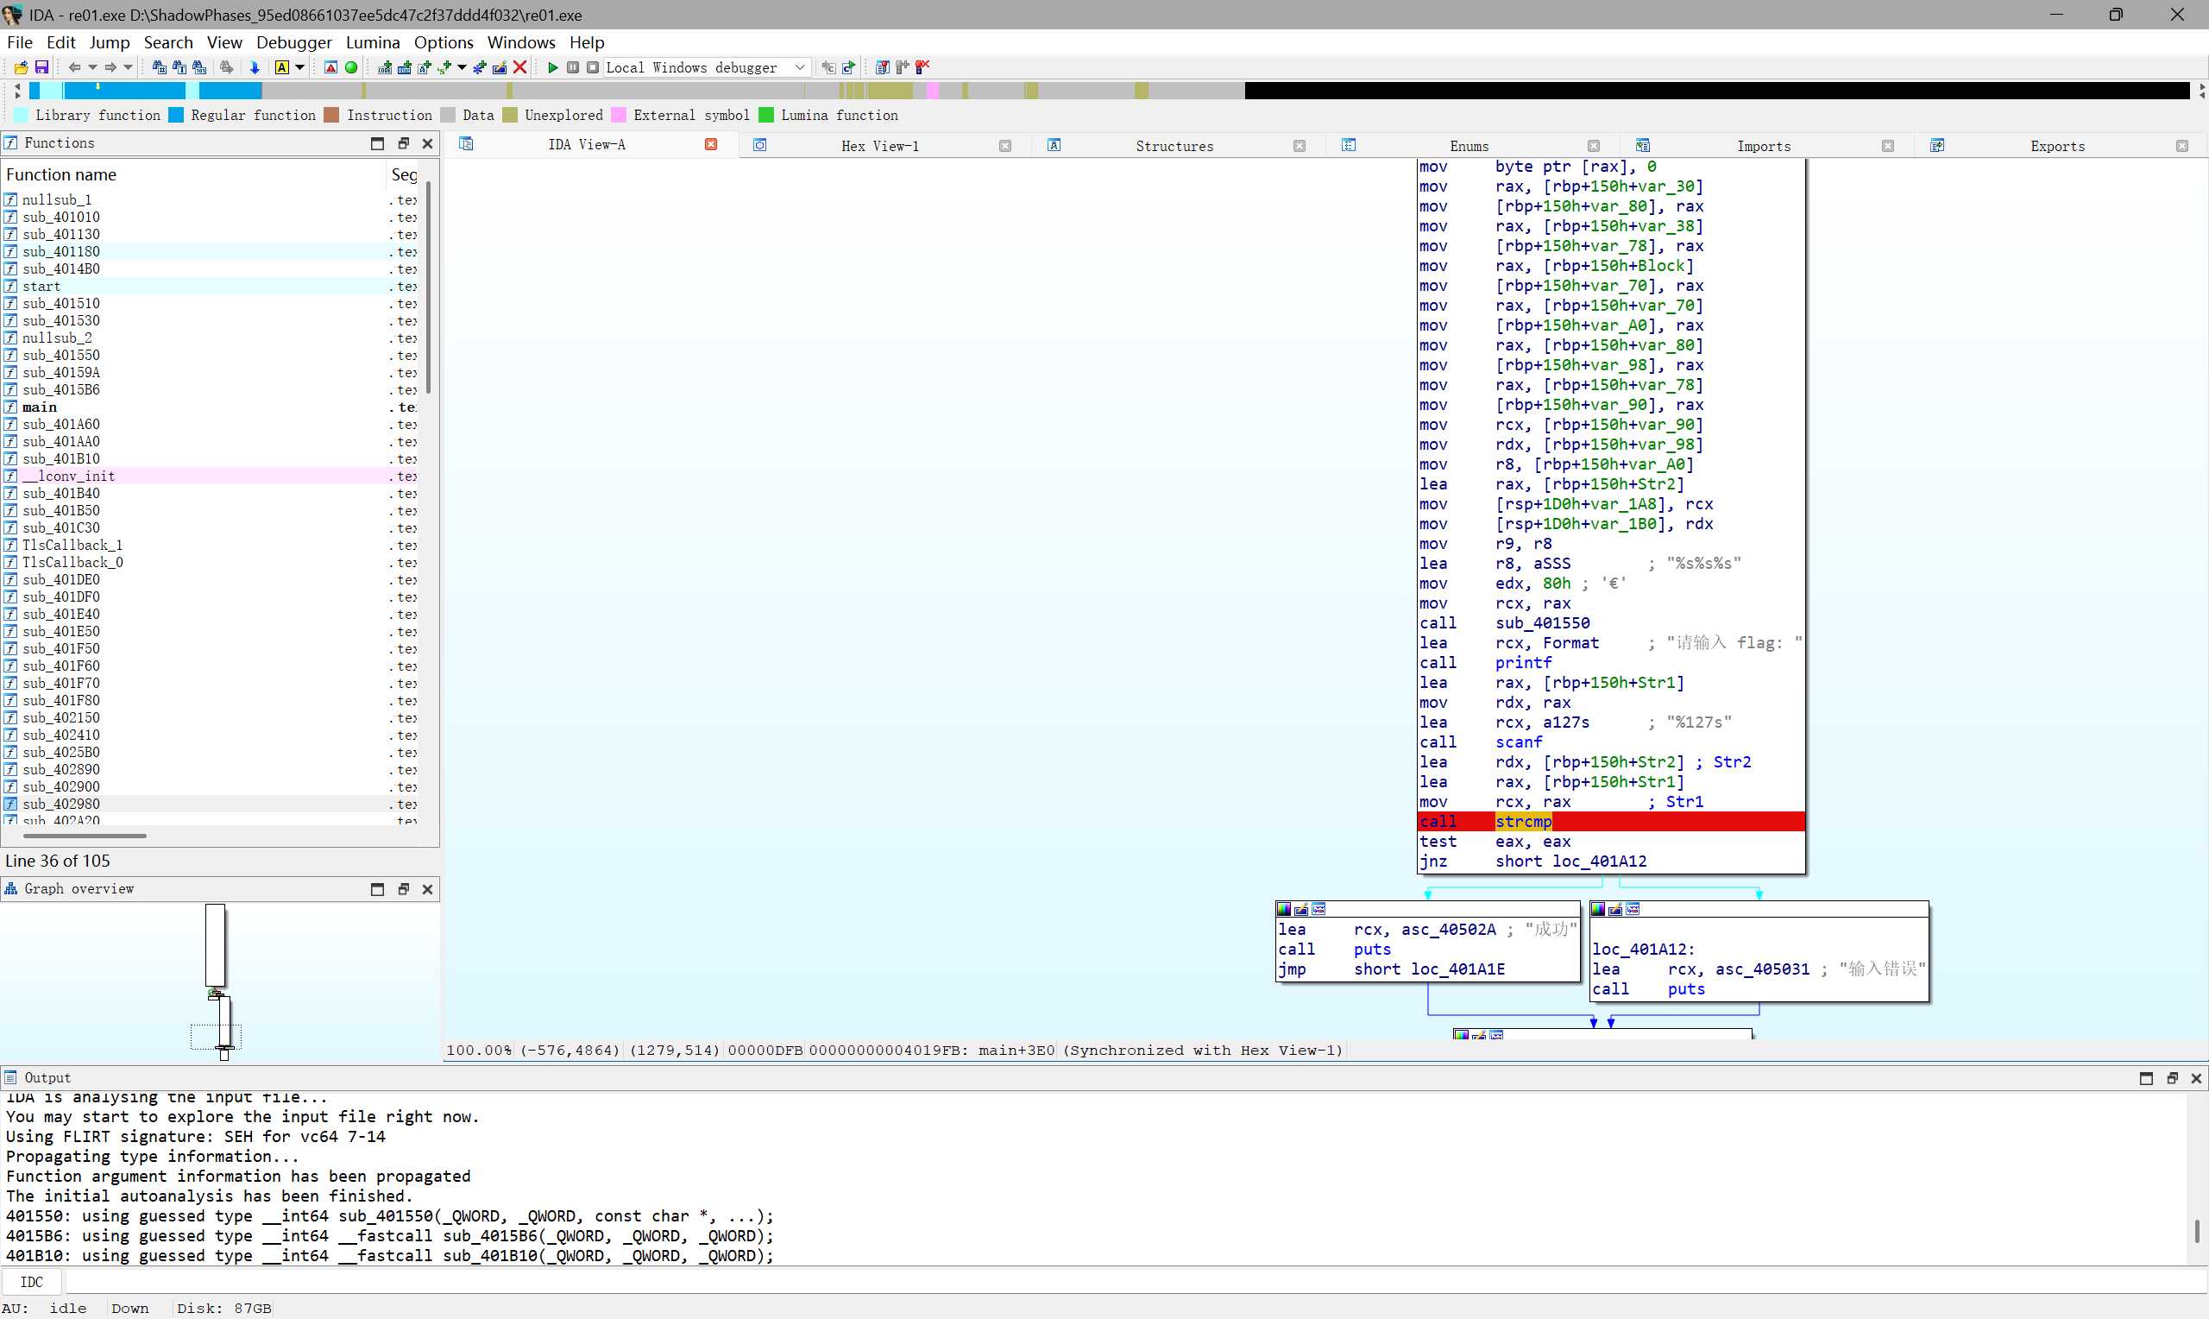
Task: Select sub_401550 in the Functions list
Action: coord(61,356)
